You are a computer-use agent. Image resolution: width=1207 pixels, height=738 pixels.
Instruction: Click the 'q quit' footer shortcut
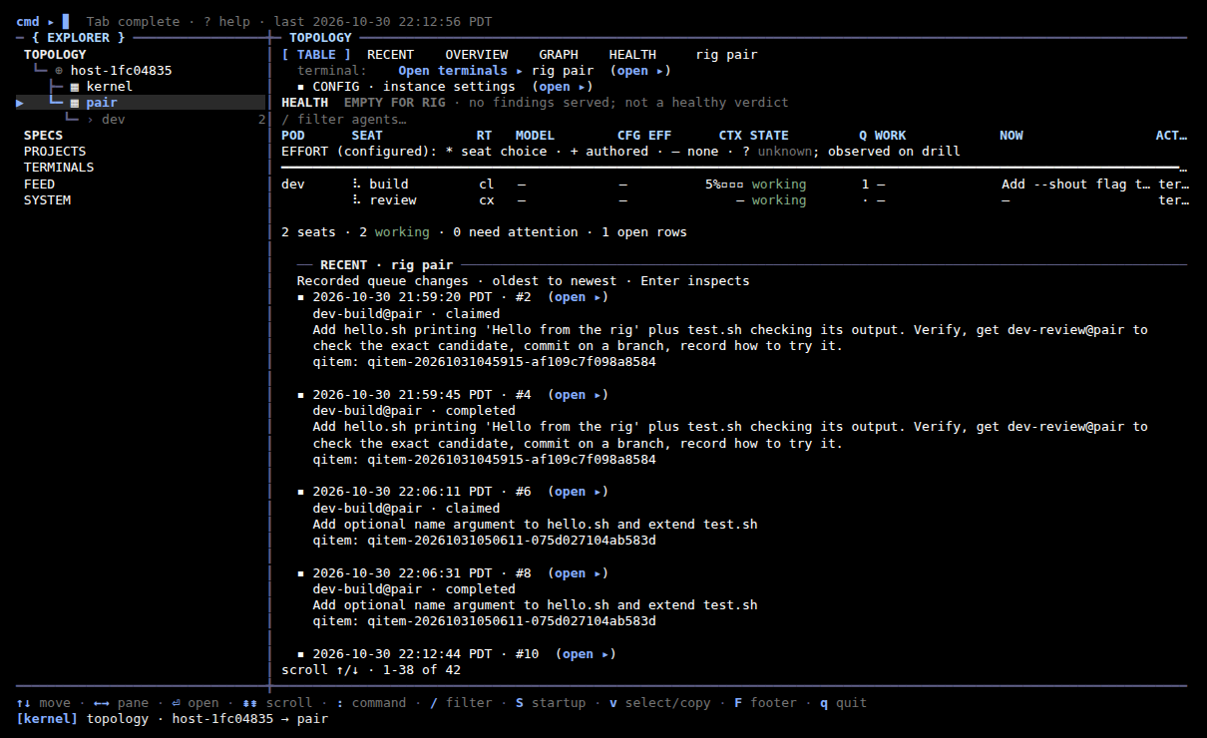click(x=843, y=703)
